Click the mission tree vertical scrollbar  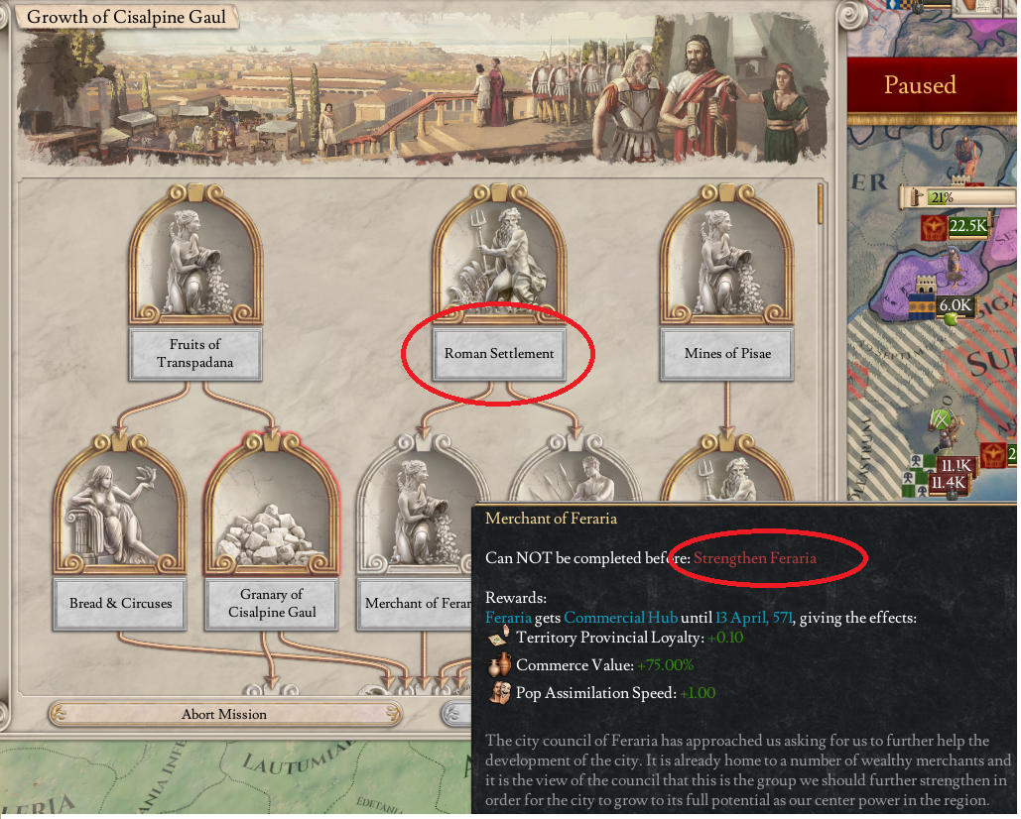click(x=820, y=203)
